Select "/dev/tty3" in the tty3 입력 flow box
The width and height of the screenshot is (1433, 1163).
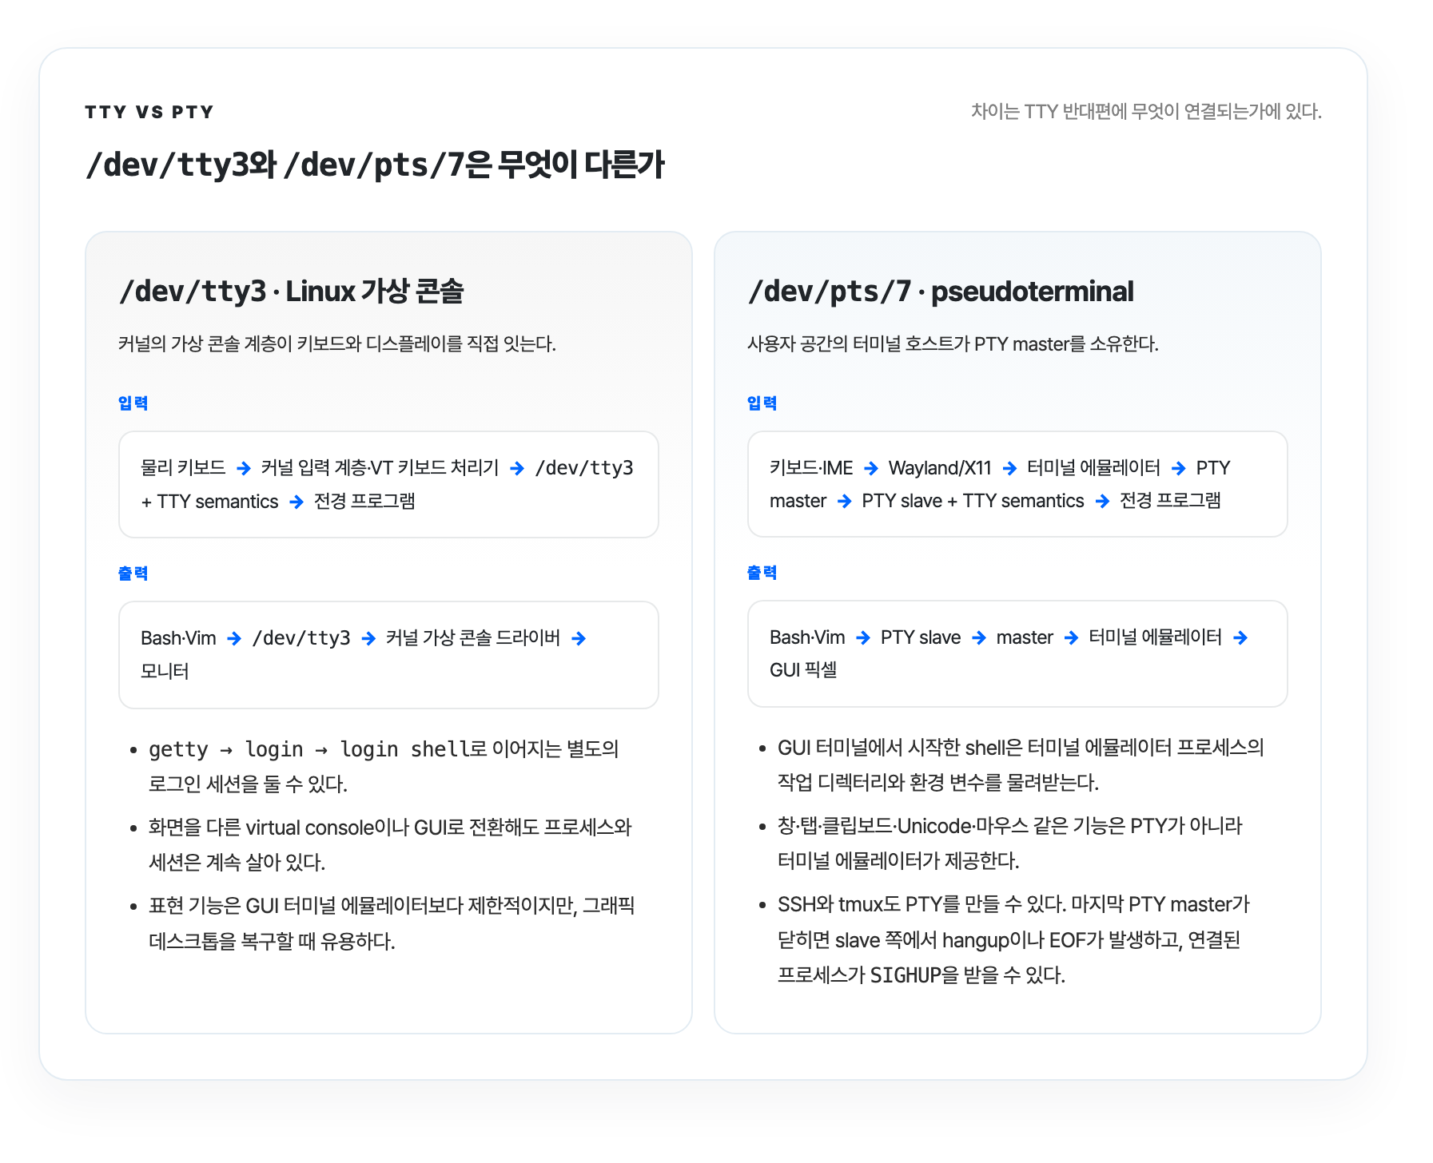click(584, 467)
